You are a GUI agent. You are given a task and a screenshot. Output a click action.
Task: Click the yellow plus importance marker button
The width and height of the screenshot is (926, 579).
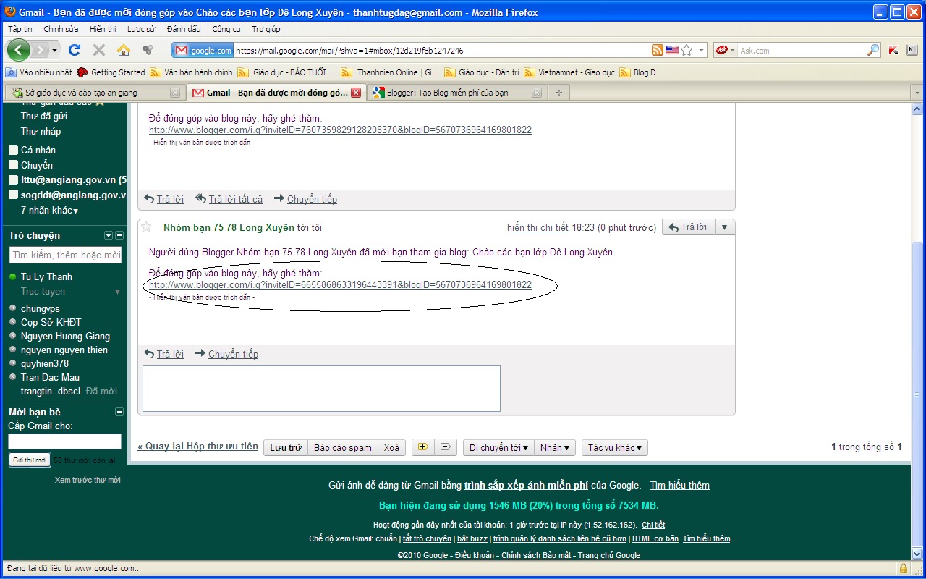click(422, 447)
